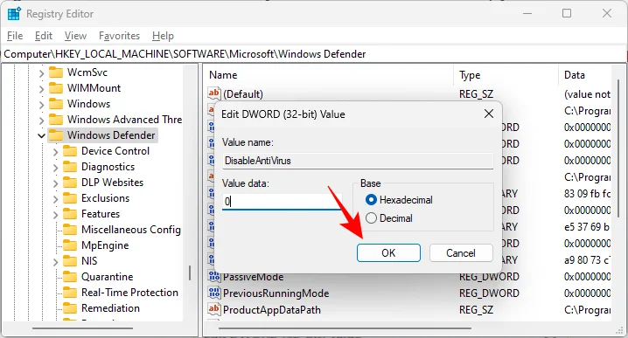Expand the DLP Websites node
628x338 pixels.
tap(55, 183)
